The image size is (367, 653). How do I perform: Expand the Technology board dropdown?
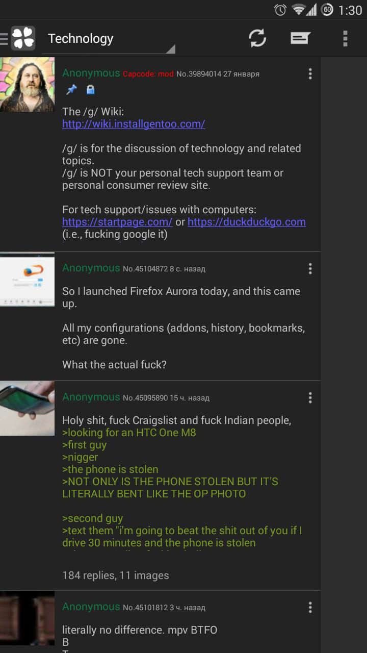[109, 39]
